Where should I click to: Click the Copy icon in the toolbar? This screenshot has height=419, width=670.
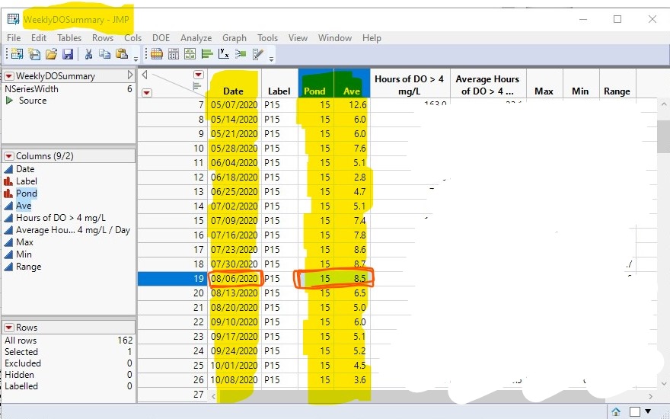pyautogui.click(x=104, y=54)
